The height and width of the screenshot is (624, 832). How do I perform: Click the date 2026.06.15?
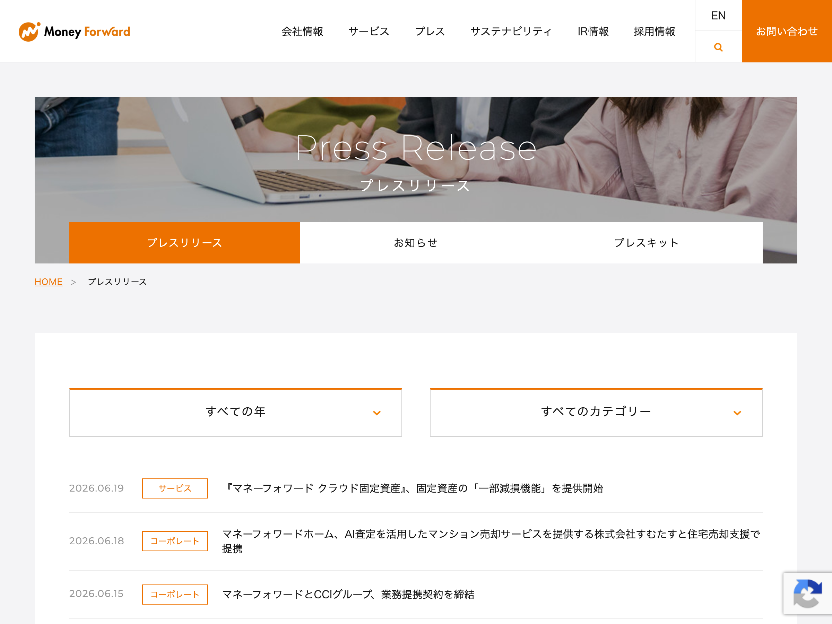tap(96, 593)
